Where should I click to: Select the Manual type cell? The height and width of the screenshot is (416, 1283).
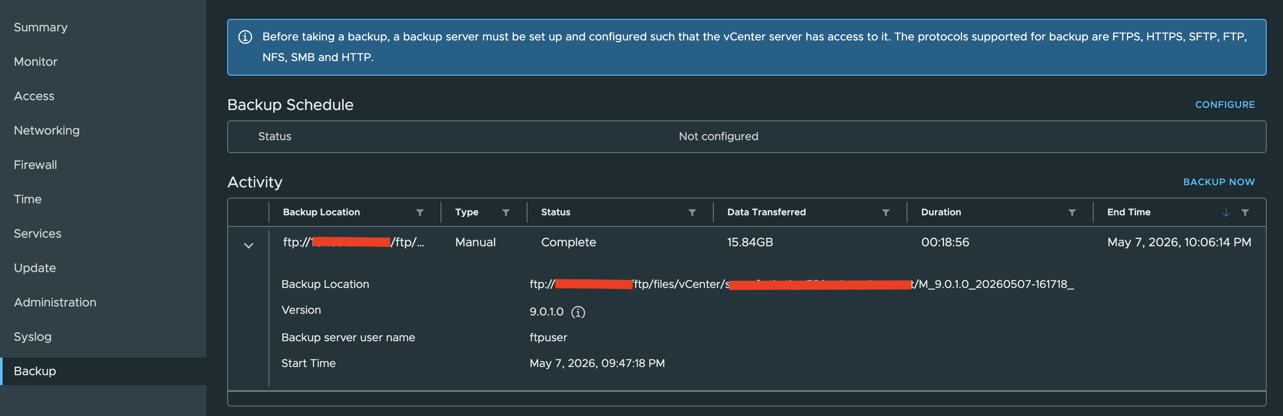click(475, 242)
